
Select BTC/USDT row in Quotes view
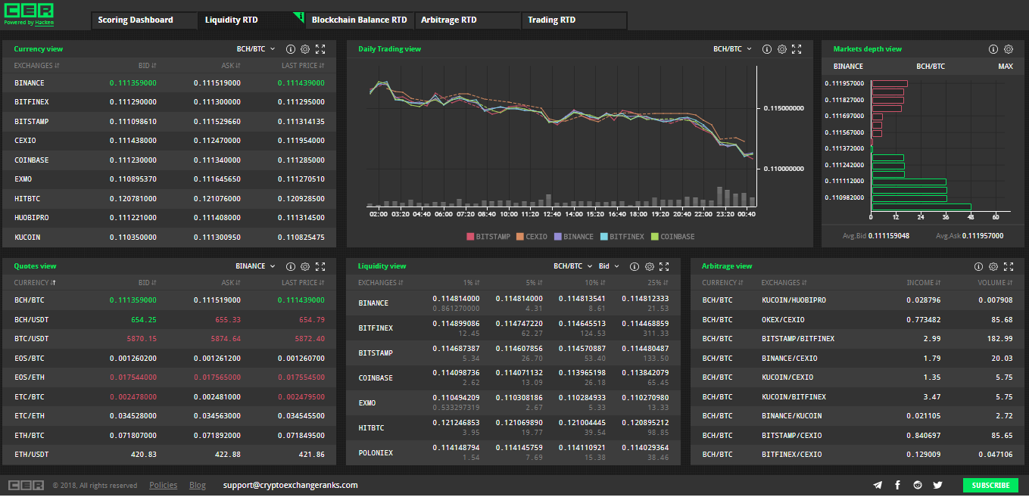coord(169,338)
